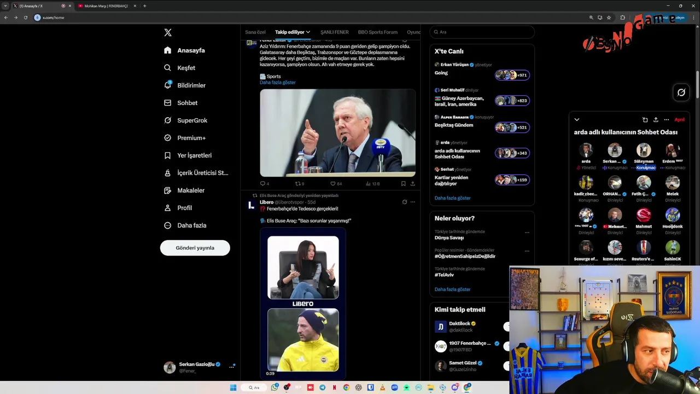
Task: Open Sohbet messages in sidebar
Action: click(x=181, y=103)
